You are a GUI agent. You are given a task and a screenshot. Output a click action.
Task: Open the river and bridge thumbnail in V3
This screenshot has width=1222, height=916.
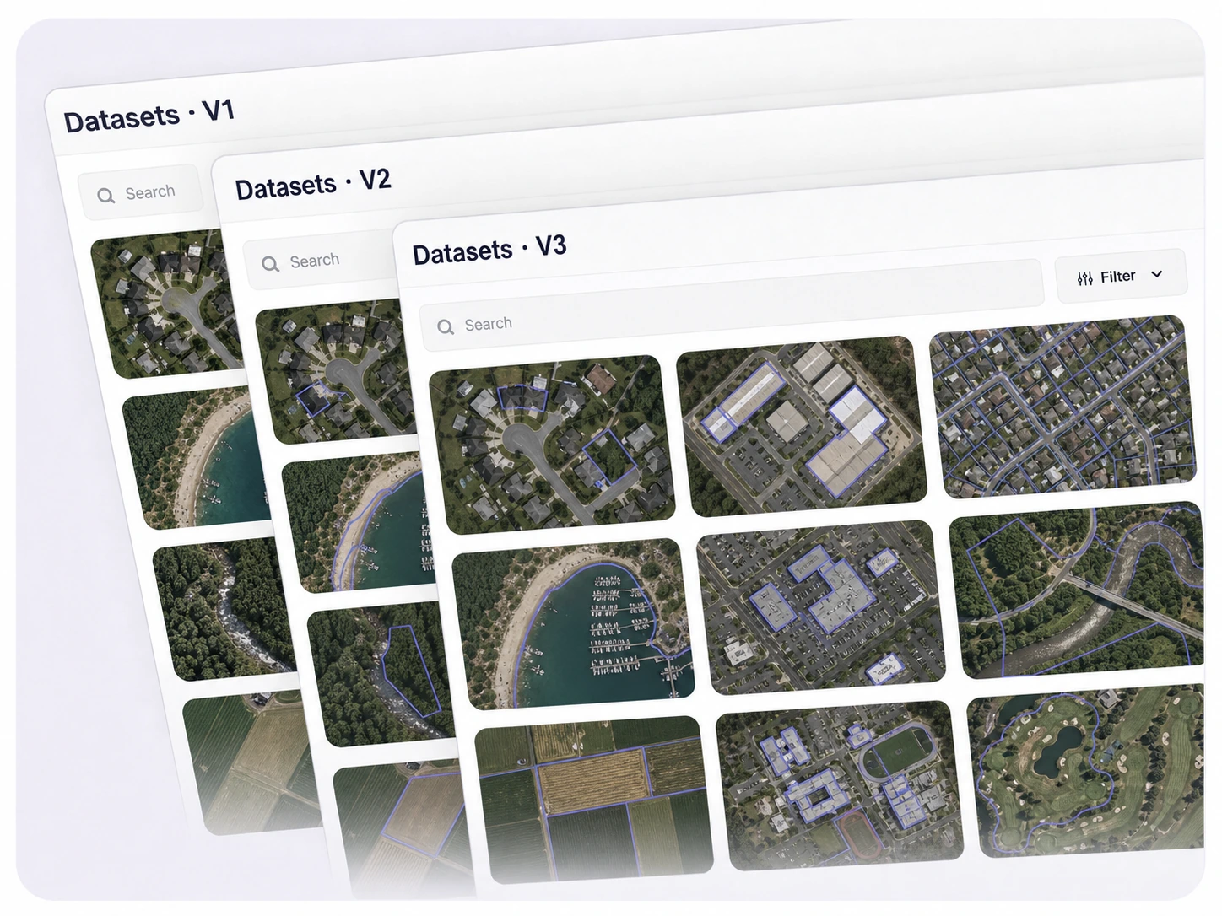point(1078,590)
